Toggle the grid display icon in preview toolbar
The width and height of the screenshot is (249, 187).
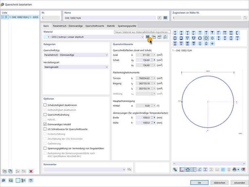pyautogui.click(x=223, y=170)
